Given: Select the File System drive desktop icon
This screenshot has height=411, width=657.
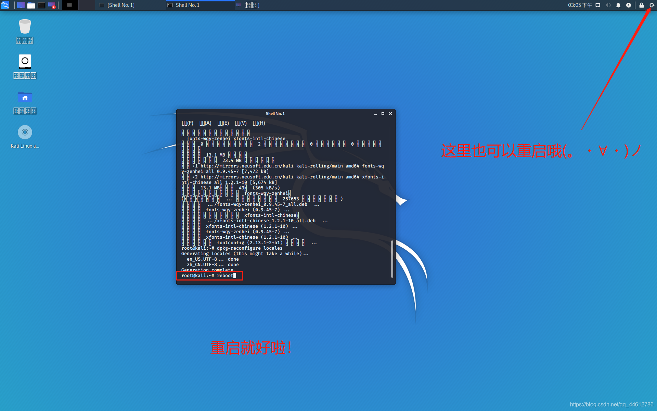Looking at the screenshot, I should [25, 66].
